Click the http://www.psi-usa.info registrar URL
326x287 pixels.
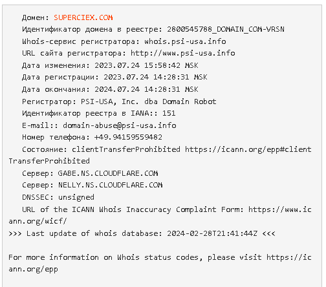coord(183,53)
